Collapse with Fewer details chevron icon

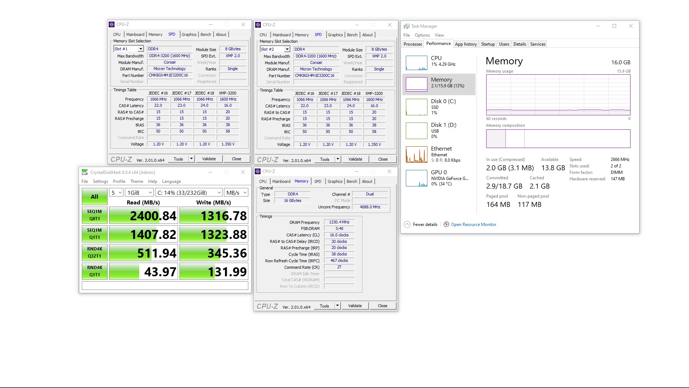[407, 225]
